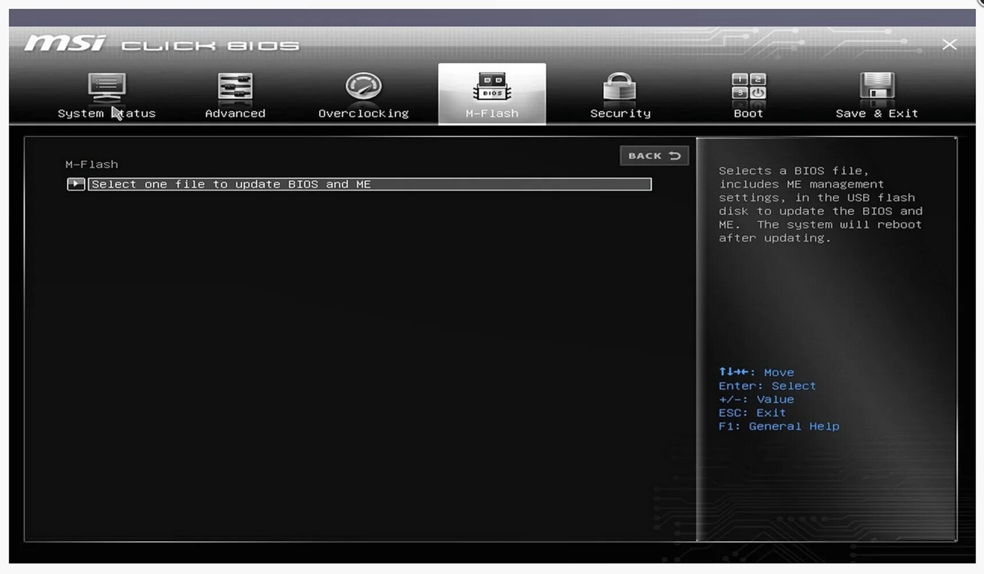Choose Select one file to update BIOS and ME
984x574 pixels.
(370, 184)
